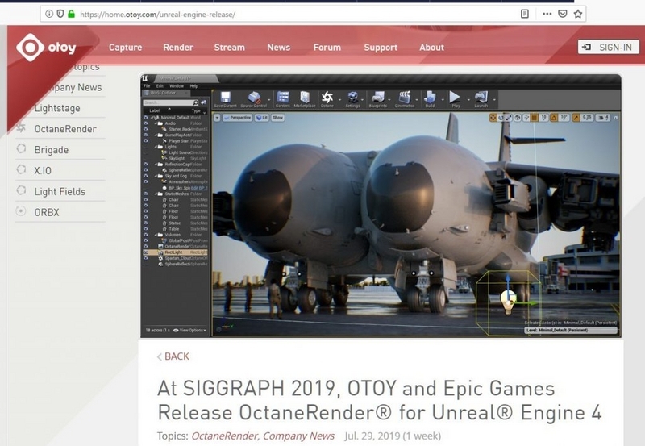Collapse the Sky and Fog folder
This screenshot has height=446, width=645.
coord(156,176)
